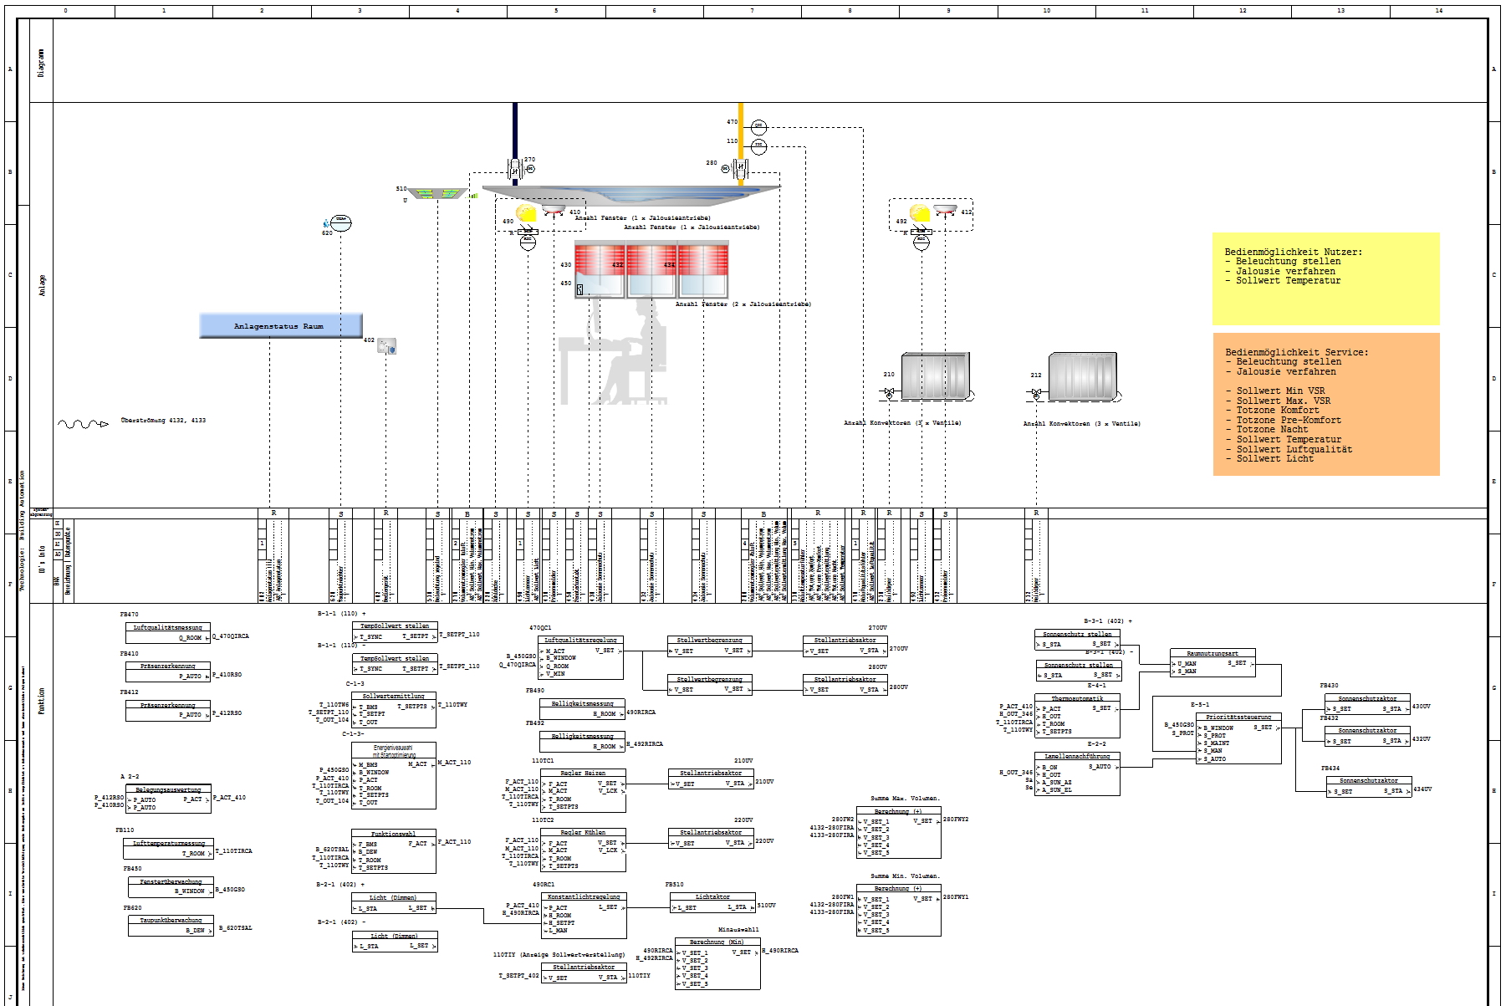Select the dew point sensor 620 symbol
The width and height of the screenshot is (1506, 1006).
click(x=340, y=222)
